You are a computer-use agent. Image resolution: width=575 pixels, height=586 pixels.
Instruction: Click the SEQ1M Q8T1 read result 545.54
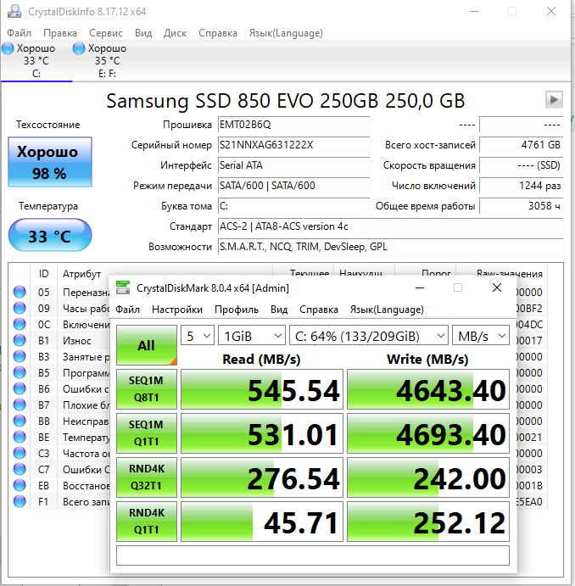(x=262, y=389)
